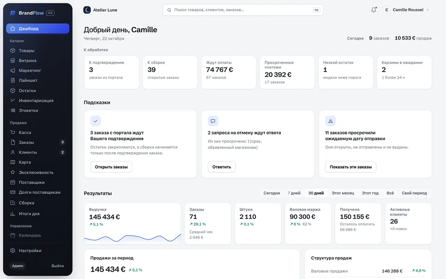Click the 'Продажи за период' heading

112,258
